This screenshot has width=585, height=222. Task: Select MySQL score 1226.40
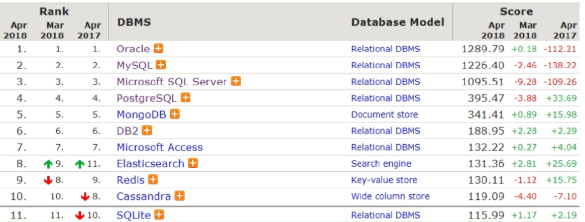(483, 66)
